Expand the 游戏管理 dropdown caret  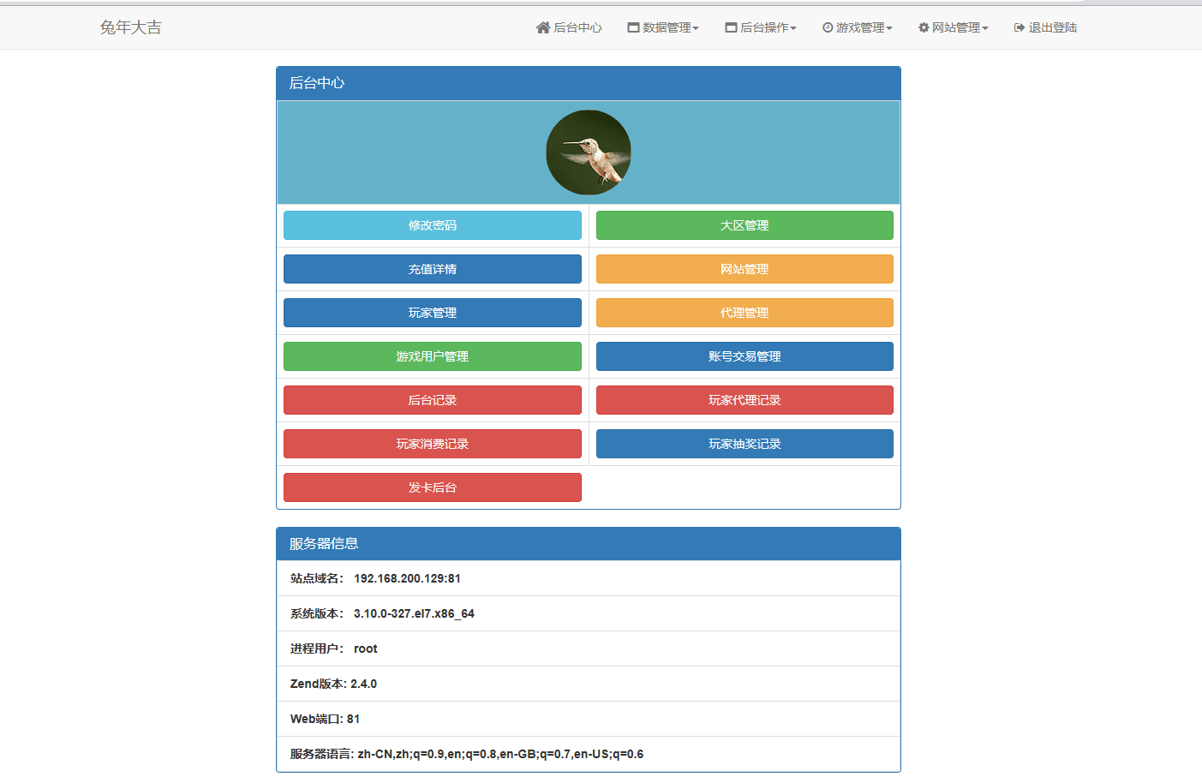(x=889, y=28)
